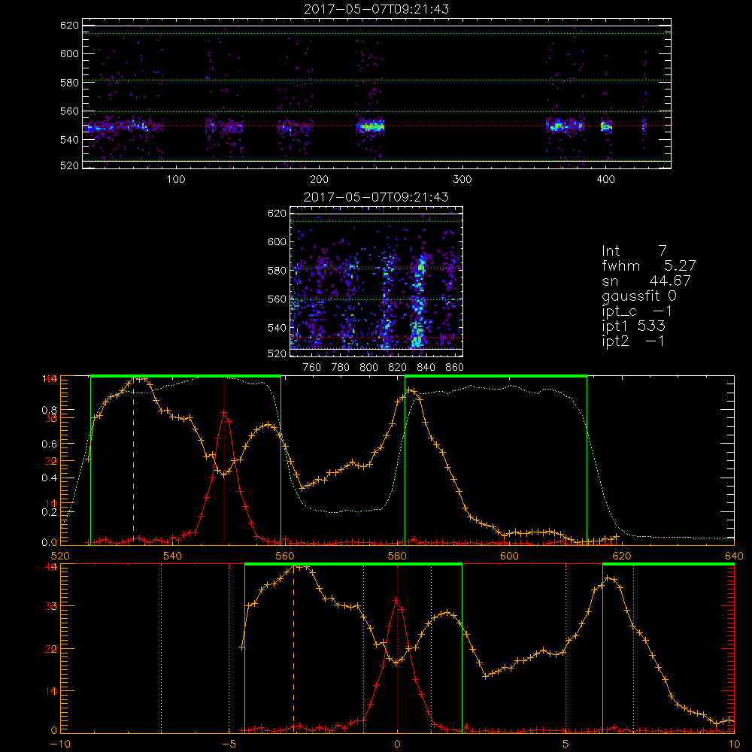
Task: Click the 640 tick label on the profile plot
Action: (x=734, y=556)
